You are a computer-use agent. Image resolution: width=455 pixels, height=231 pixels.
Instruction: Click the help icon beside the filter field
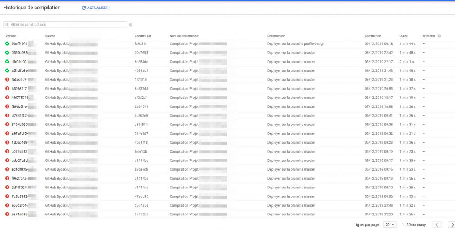(131, 25)
